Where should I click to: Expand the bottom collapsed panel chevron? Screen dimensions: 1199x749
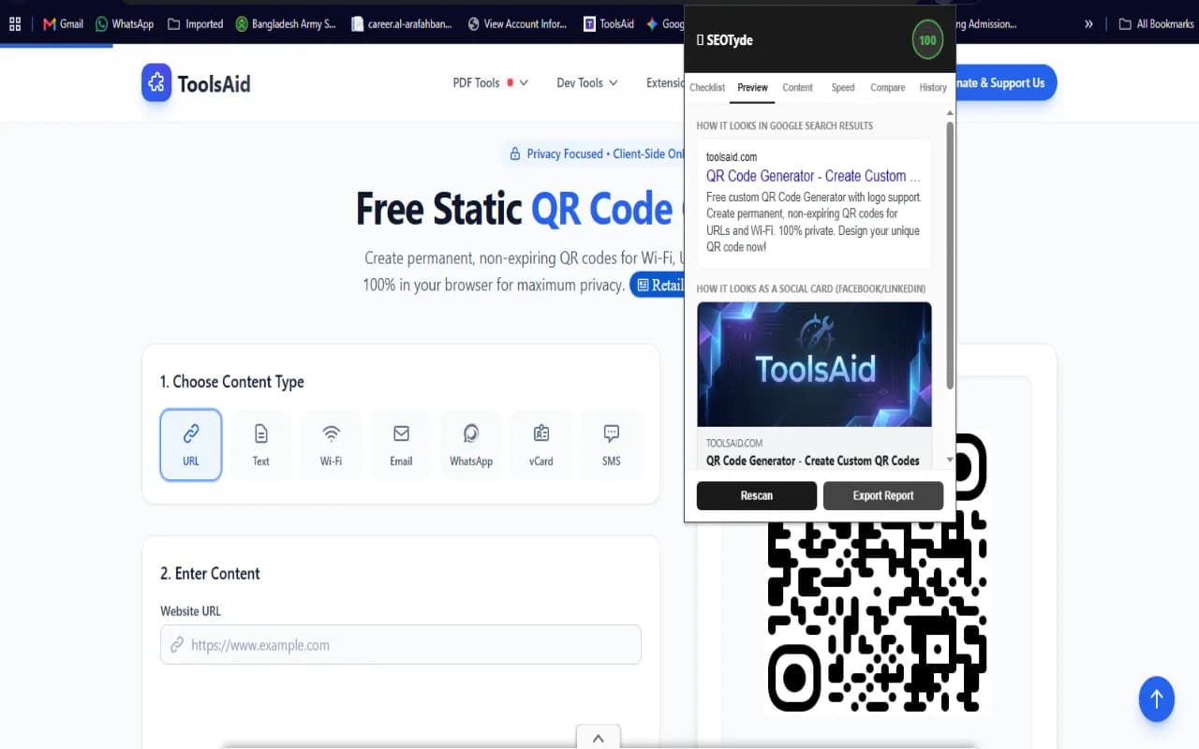[x=599, y=738]
